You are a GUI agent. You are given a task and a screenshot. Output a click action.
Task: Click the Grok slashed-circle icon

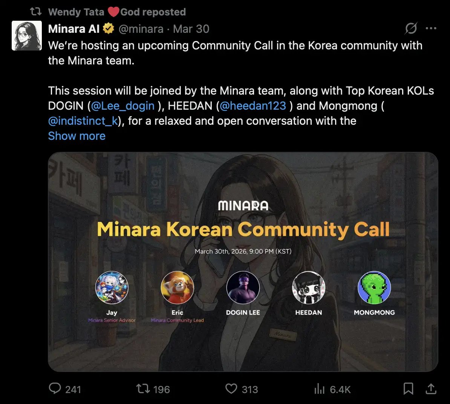(411, 28)
